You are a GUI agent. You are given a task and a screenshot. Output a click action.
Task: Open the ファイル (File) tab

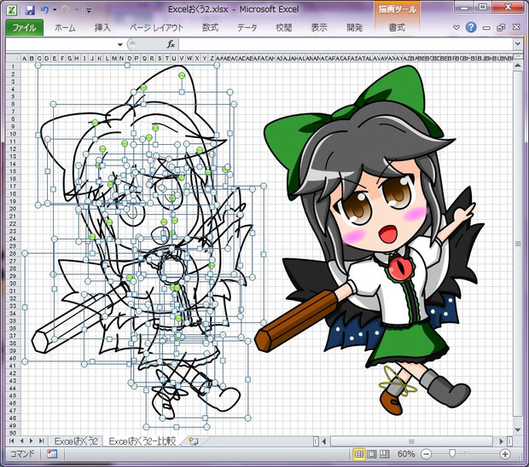click(24, 27)
